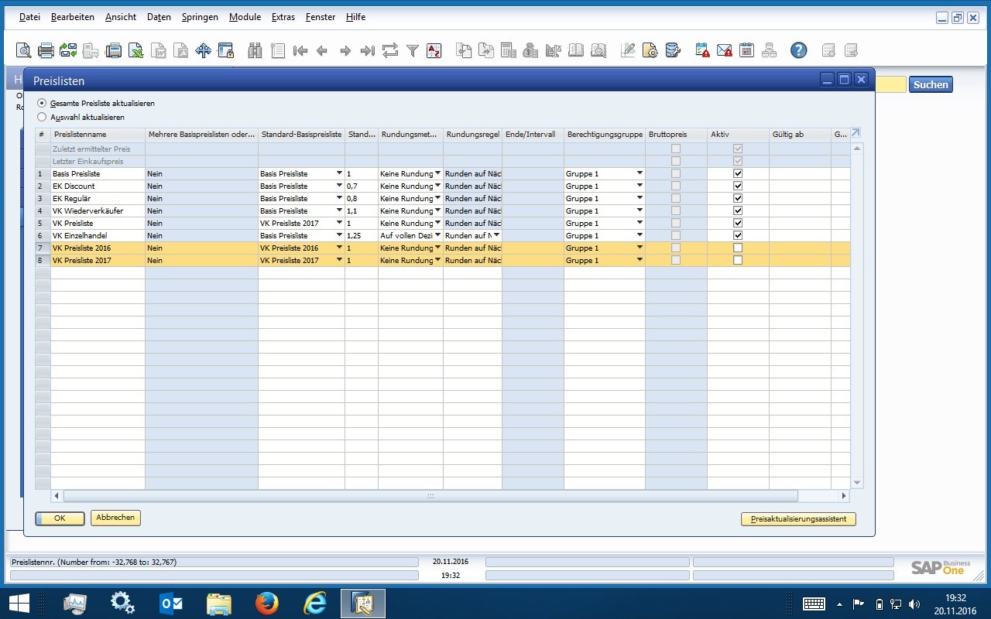Screen dimensions: 991x619
Task: Export to Excel via toolbar icon
Action: (135, 51)
